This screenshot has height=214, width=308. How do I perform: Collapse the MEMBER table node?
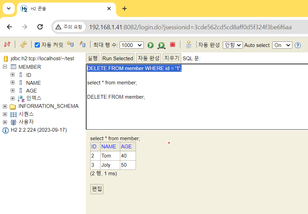click(x=5, y=67)
